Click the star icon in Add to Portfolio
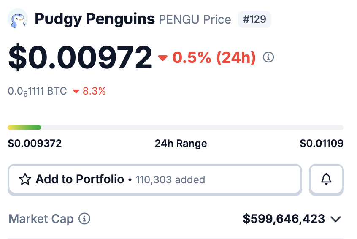This screenshot has height=239, width=357. point(25,179)
